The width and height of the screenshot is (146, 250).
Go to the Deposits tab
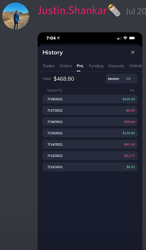tap(116, 66)
